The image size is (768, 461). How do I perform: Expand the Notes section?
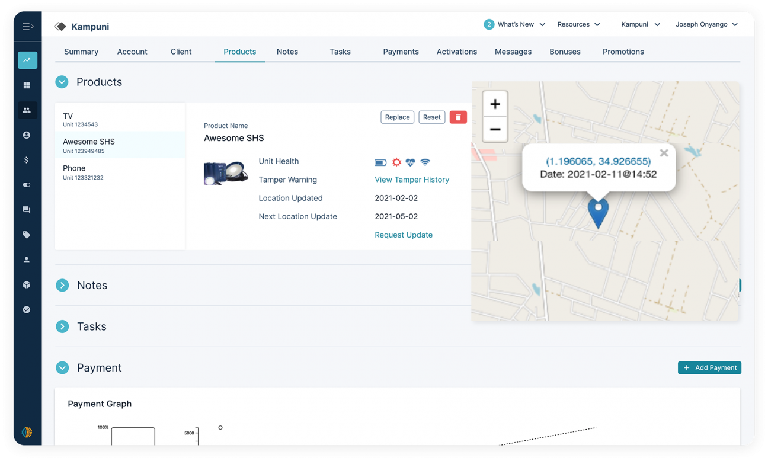point(62,285)
